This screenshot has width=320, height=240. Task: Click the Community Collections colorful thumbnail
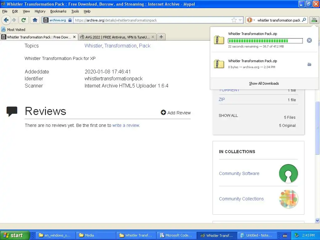288,199
